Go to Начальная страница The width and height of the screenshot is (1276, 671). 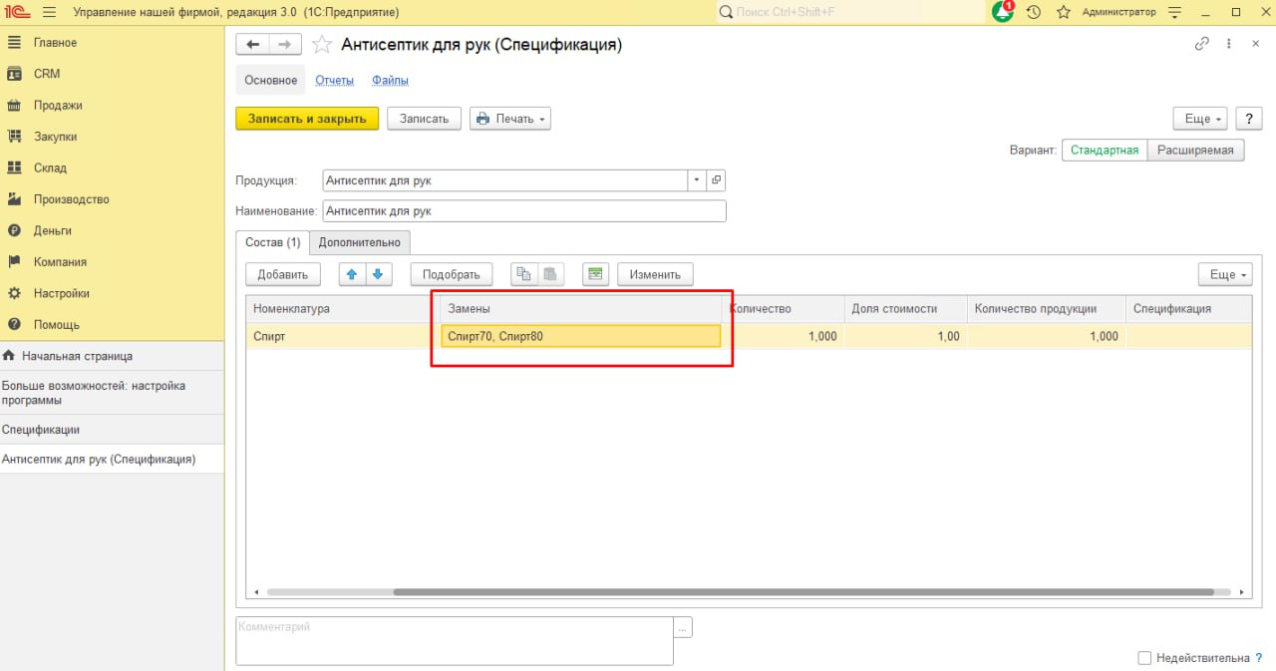pyautogui.click(x=112, y=356)
